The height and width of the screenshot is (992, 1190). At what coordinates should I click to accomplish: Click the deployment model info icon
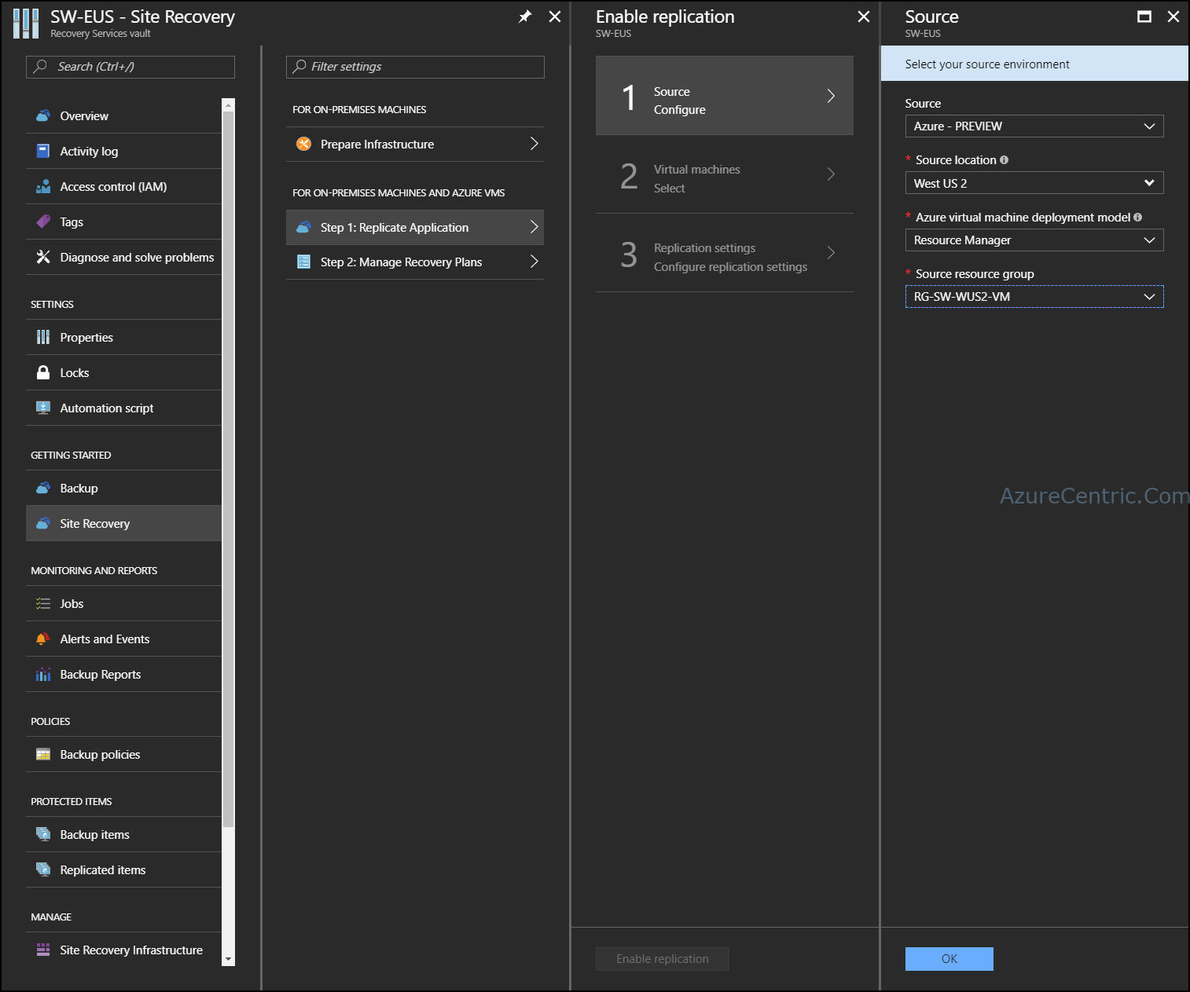[1137, 218]
